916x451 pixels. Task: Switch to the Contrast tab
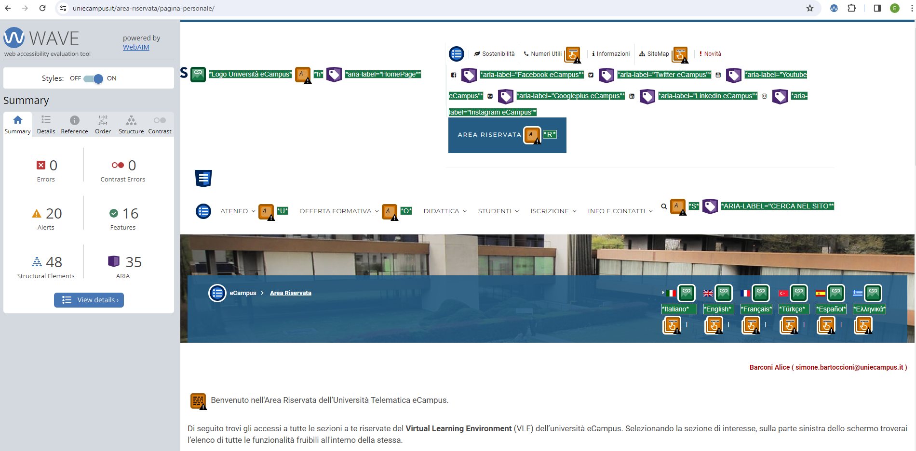click(x=160, y=125)
